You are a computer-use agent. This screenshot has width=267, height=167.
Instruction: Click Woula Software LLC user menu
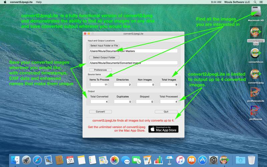(x=237, y=2)
